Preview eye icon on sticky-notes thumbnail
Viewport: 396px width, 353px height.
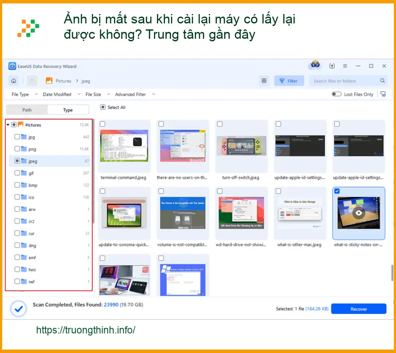pyautogui.click(x=359, y=213)
